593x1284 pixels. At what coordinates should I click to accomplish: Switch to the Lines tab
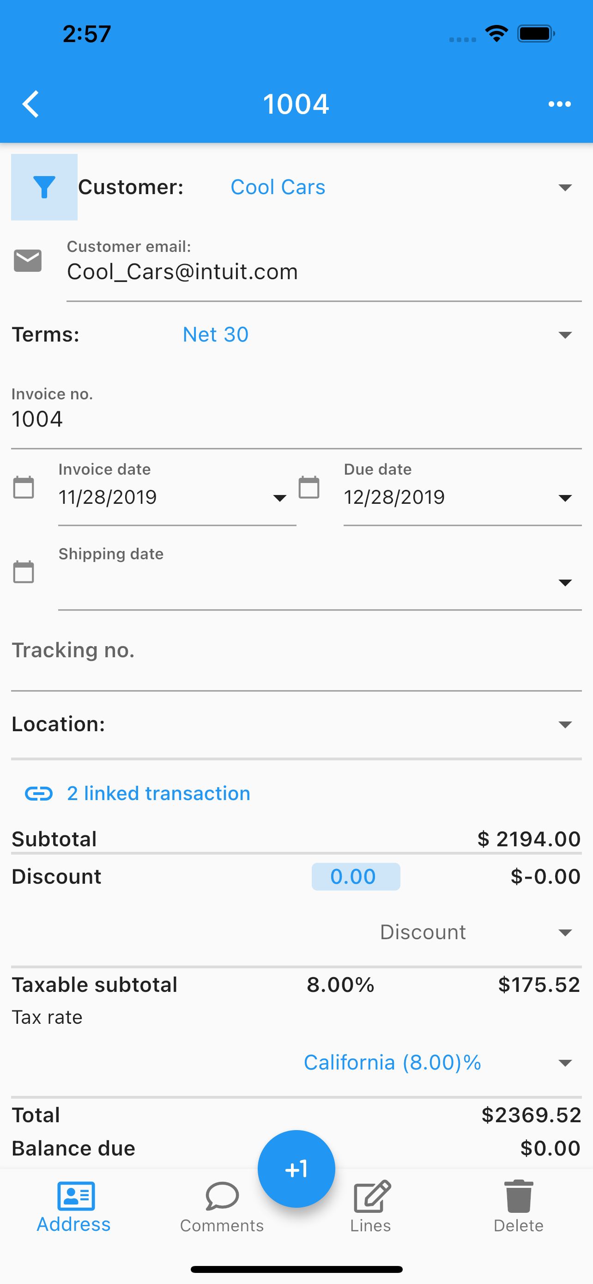(x=370, y=1207)
